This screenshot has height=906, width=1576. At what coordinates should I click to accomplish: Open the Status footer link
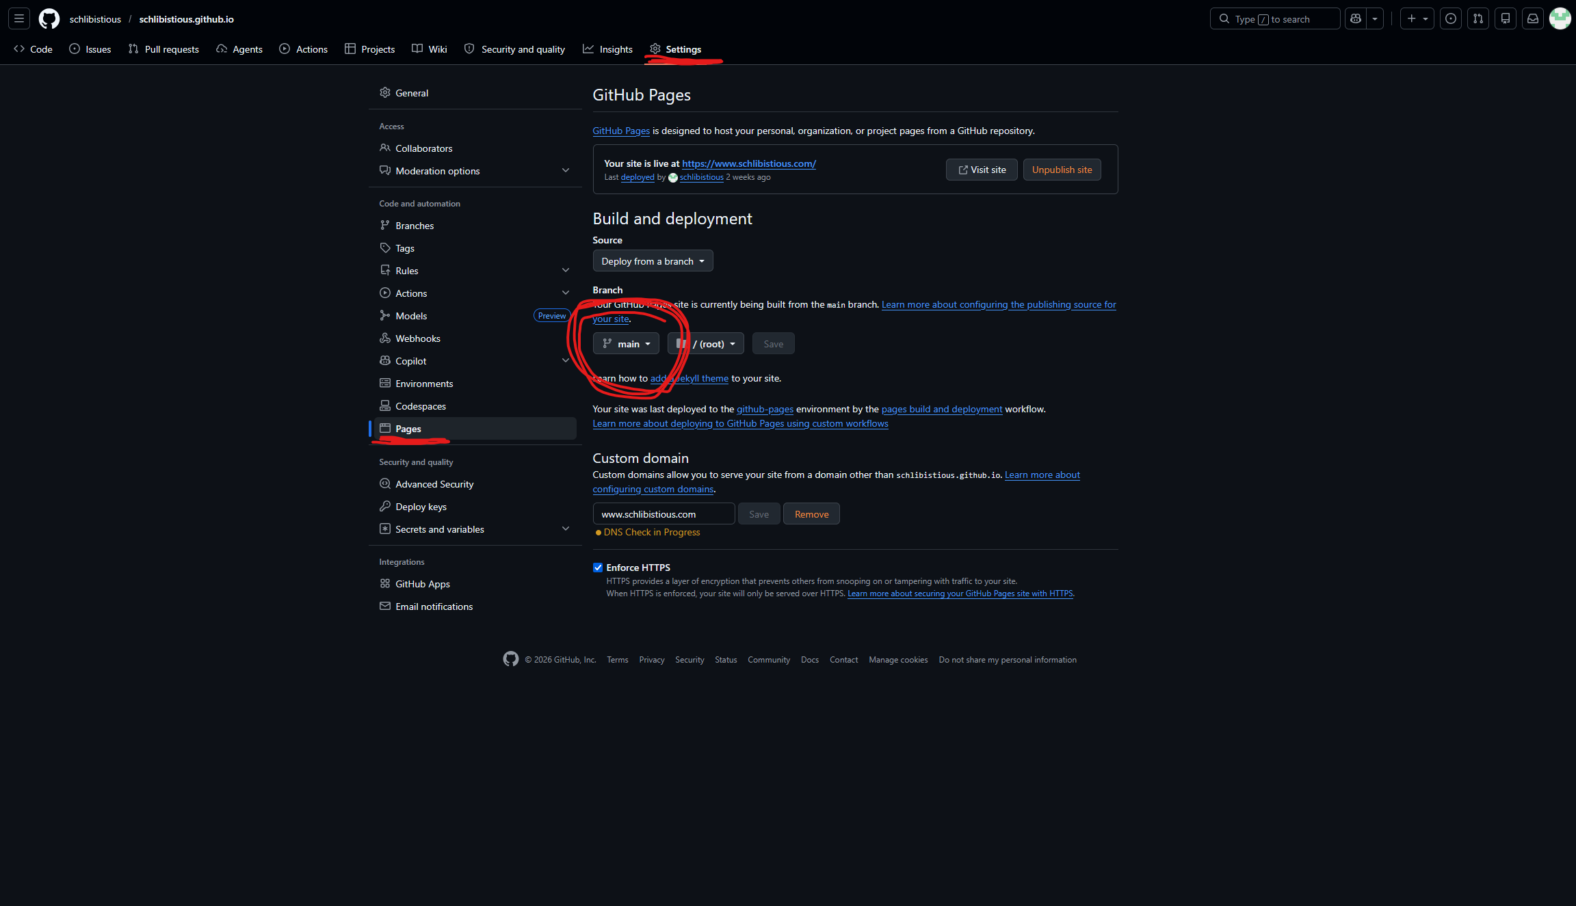[726, 660]
